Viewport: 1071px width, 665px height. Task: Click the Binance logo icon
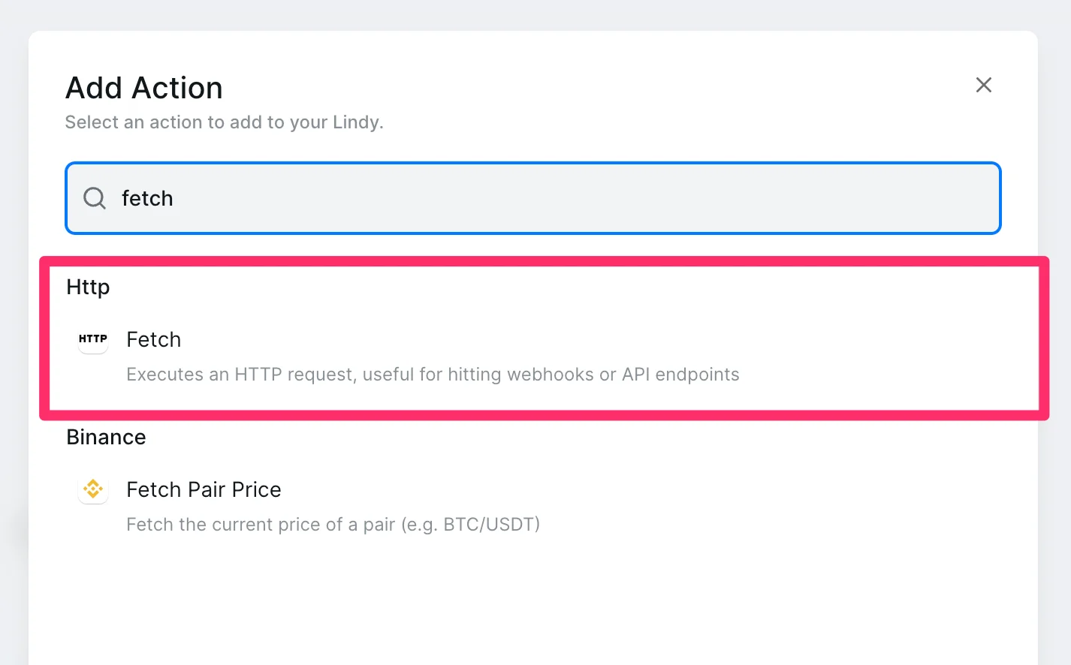click(93, 489)
